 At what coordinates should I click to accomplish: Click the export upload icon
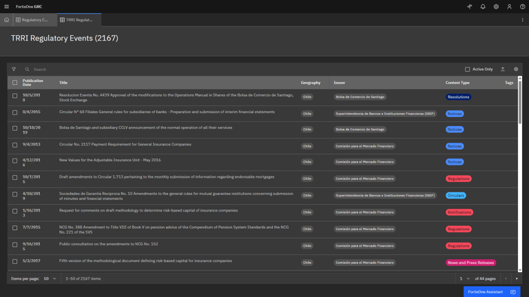[503, 70]
